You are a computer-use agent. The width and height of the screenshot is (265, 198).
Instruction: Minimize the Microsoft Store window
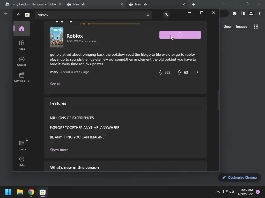190,13
